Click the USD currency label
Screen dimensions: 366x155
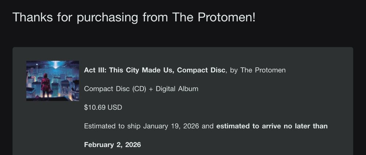pyautogui.click(x=115, y=107)
